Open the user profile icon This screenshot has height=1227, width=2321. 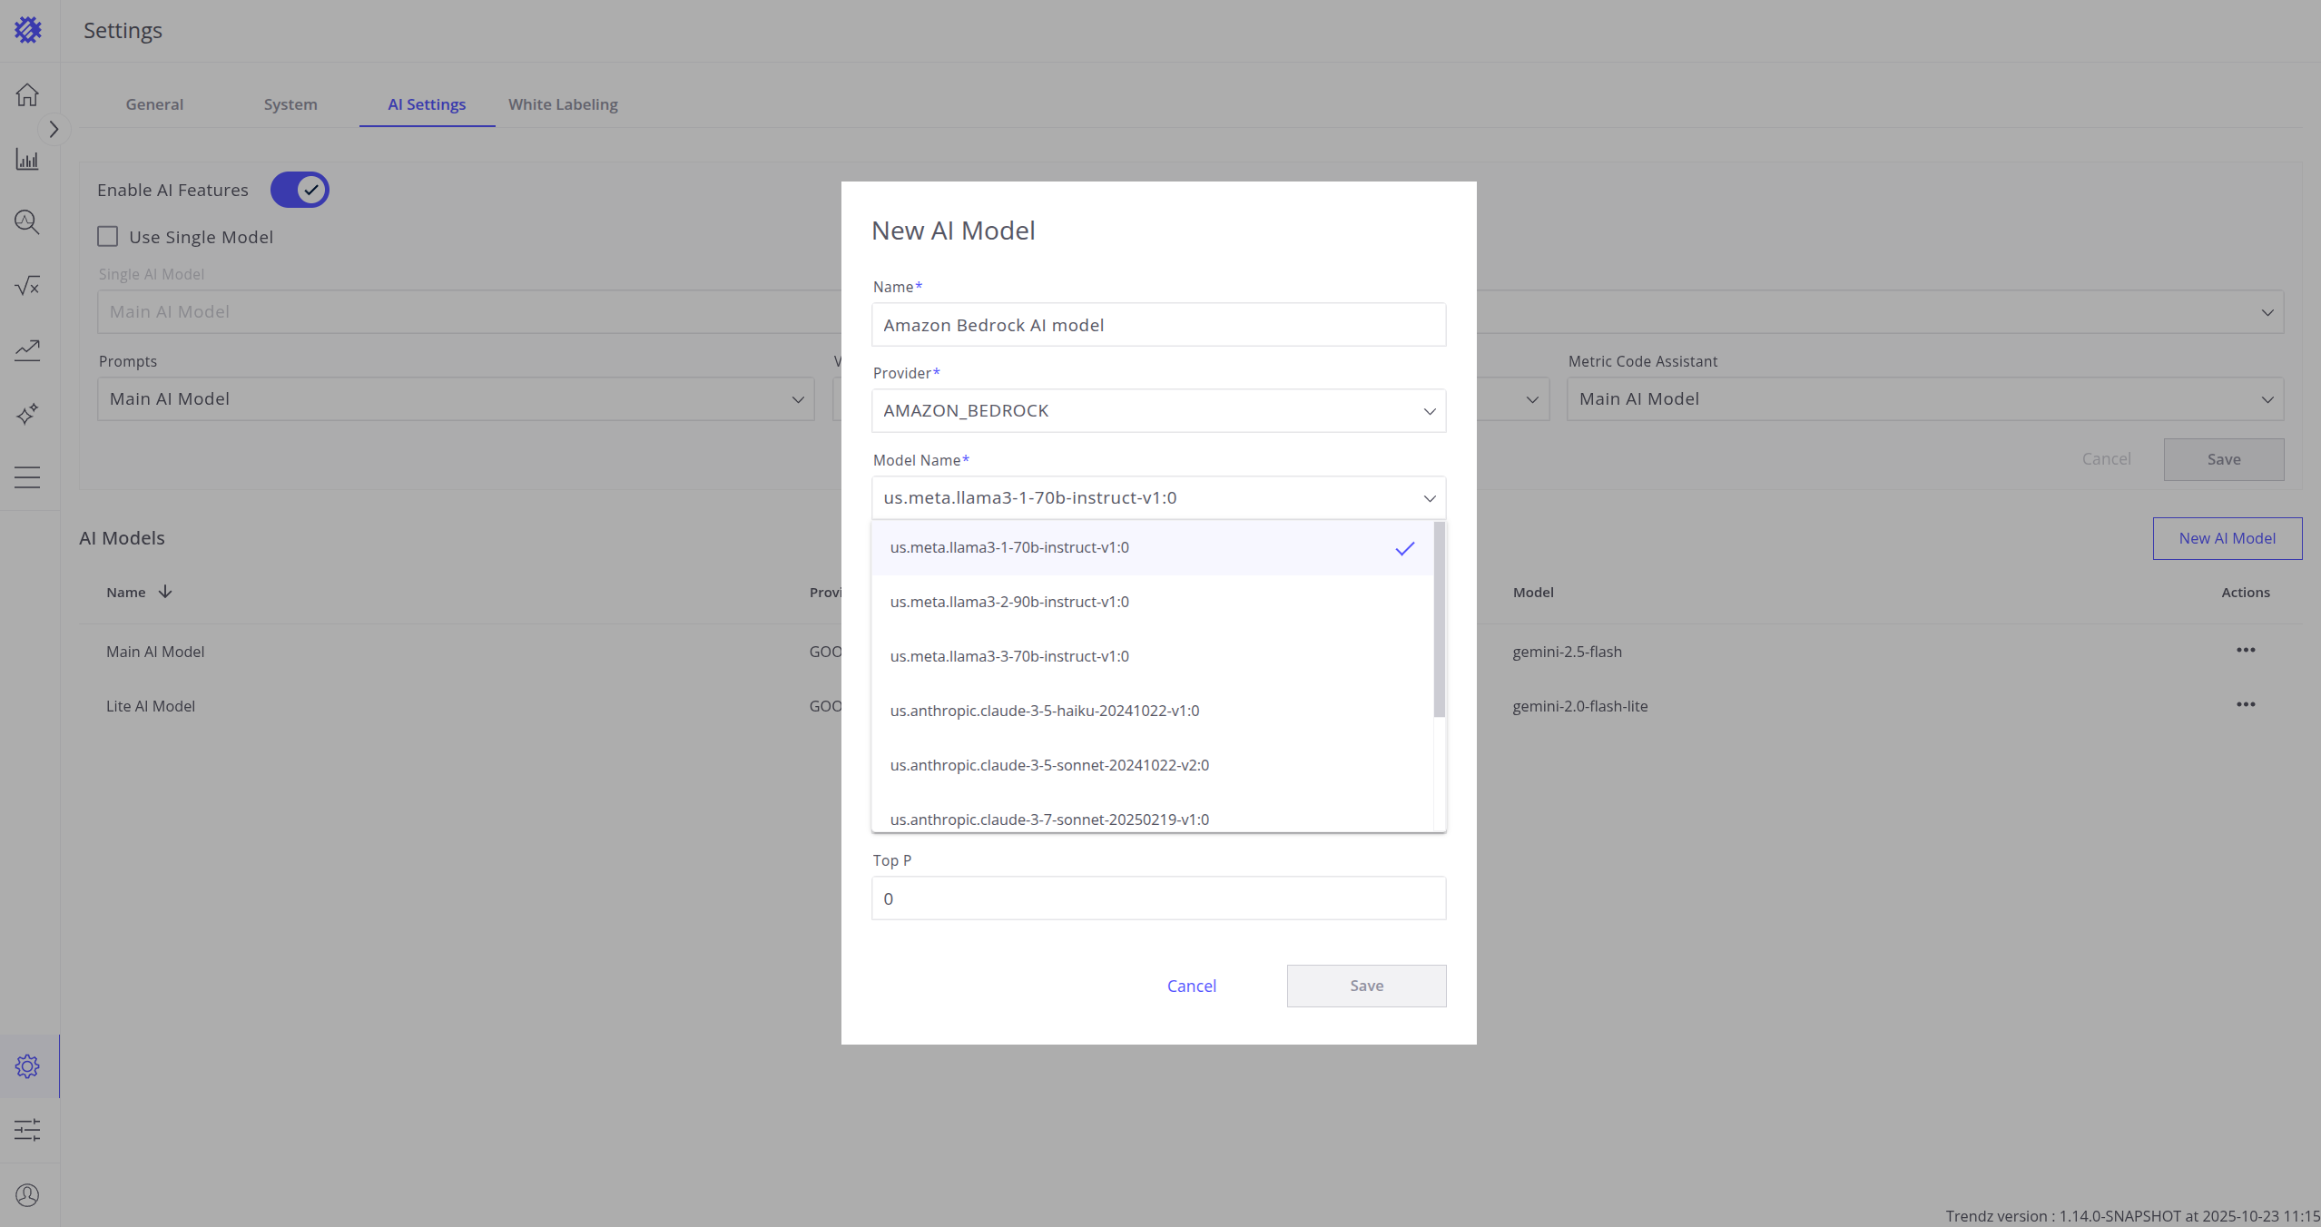click(27, 1195)
